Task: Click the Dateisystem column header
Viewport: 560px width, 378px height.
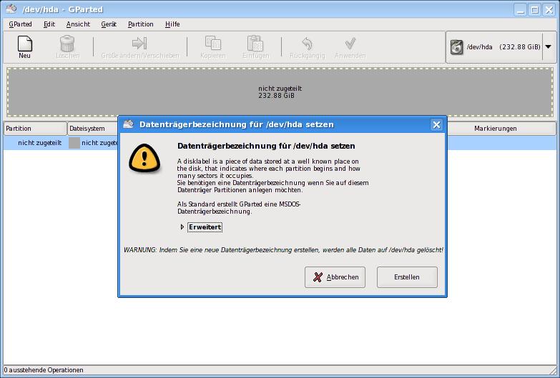Action: (x=93, y=129)
